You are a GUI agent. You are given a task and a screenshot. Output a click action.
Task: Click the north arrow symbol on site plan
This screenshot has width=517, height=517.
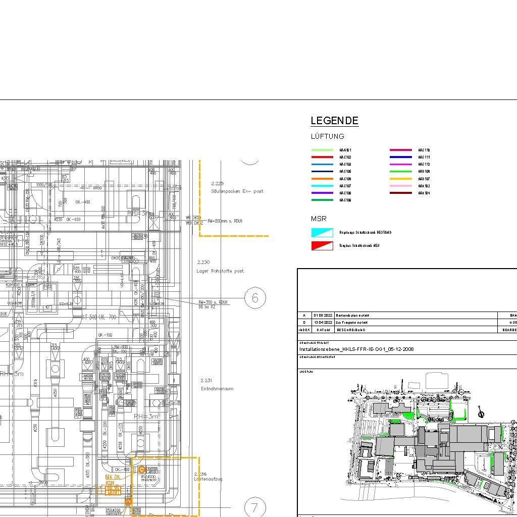[x=481, y=415]
